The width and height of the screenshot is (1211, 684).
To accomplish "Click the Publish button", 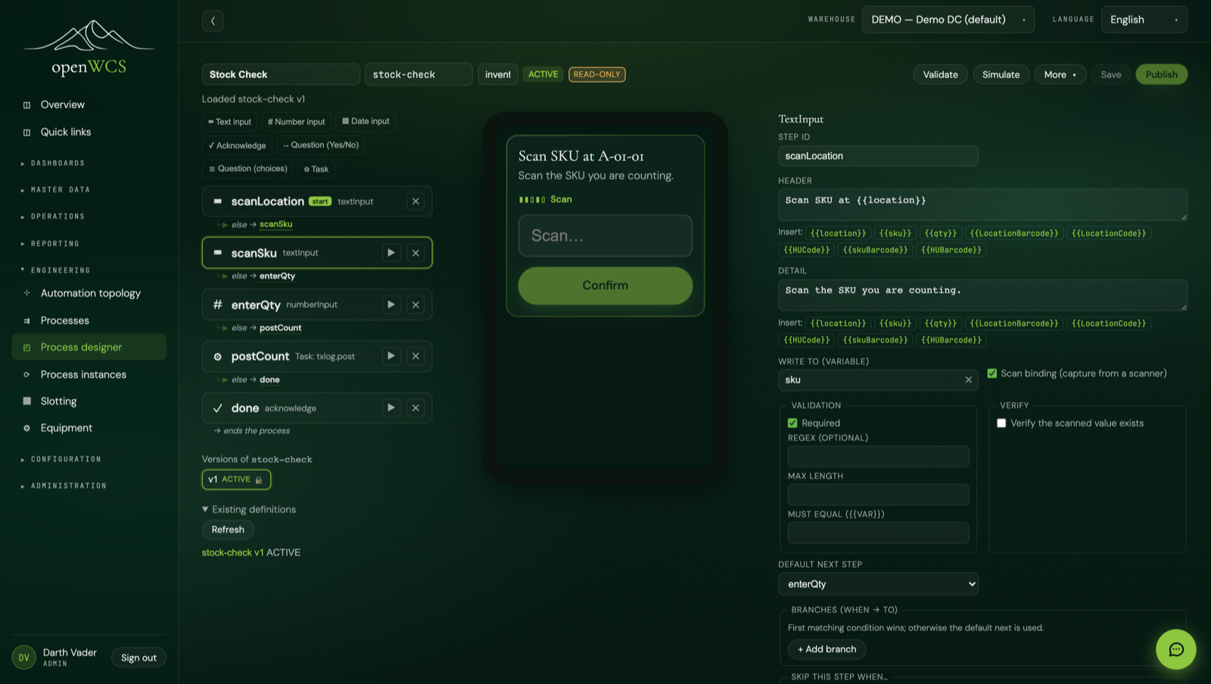I will pyautogui.click(x=1161, y=74).
